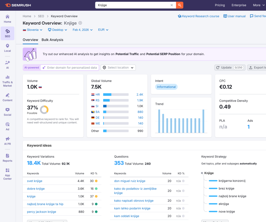Click the HR country link

click(x=98, y=95)
